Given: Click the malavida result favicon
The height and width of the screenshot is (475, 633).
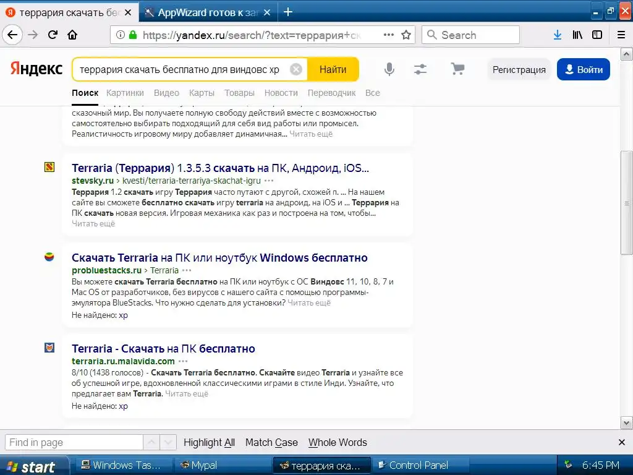Looking at the screenshot, I should (x=49, y=348).
